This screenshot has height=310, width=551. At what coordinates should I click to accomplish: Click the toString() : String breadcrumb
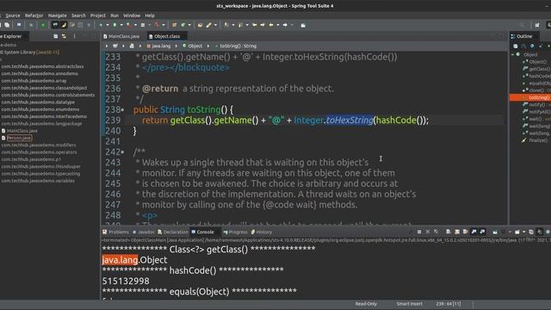235,46
